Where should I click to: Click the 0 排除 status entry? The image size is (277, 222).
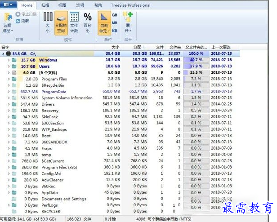tap(110, 219)
